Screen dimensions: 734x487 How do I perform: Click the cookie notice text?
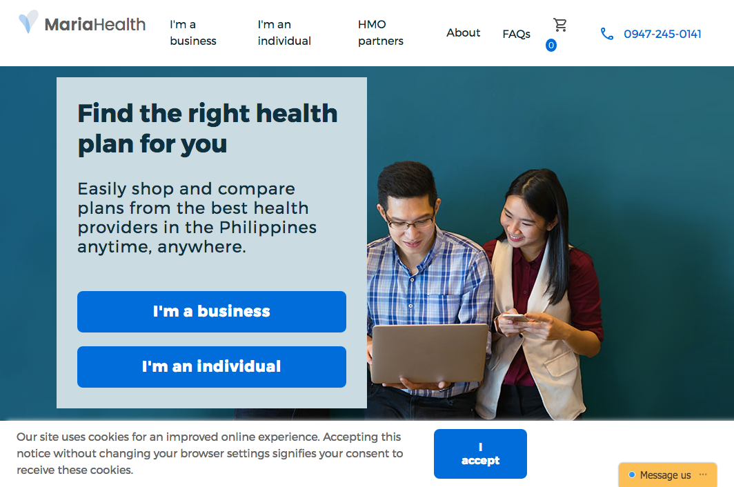coord(210,453)
